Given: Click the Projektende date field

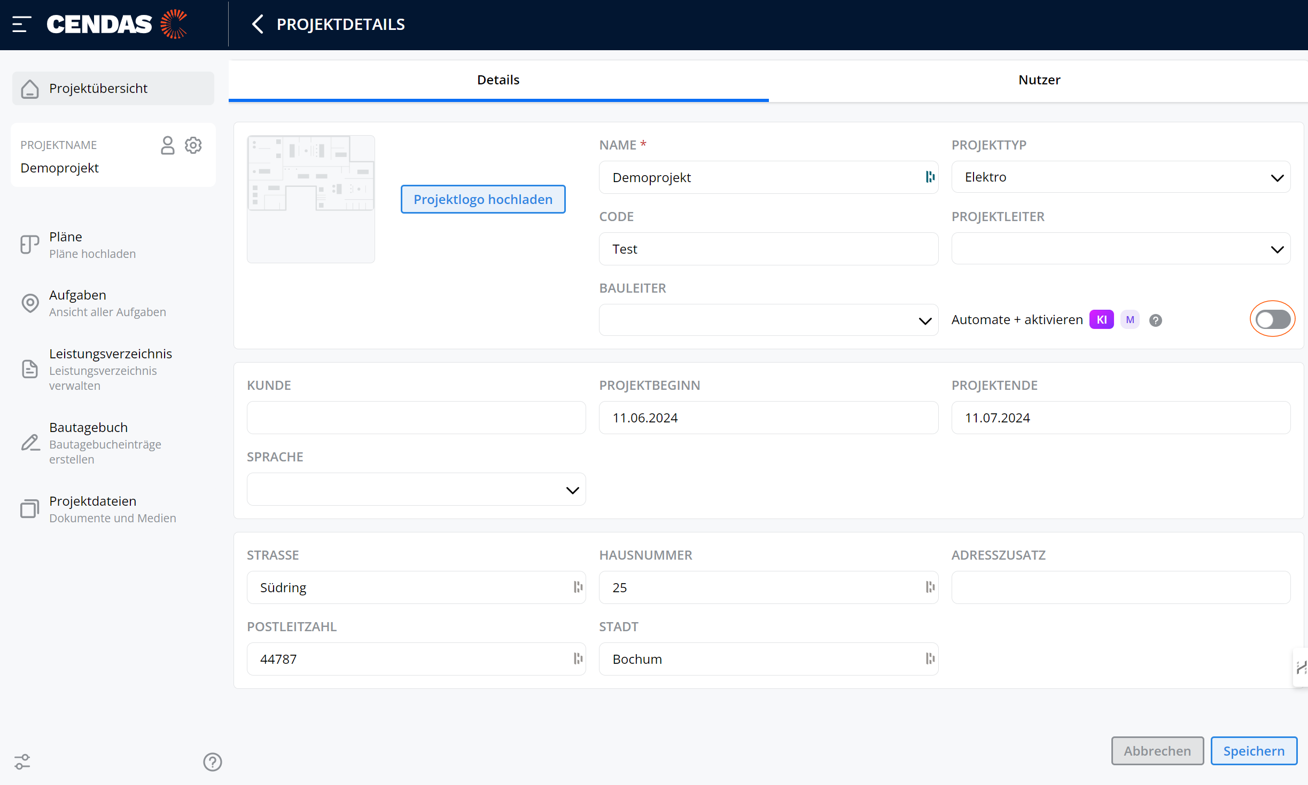Looking at the screenshot, I should tap(1120, 418).
